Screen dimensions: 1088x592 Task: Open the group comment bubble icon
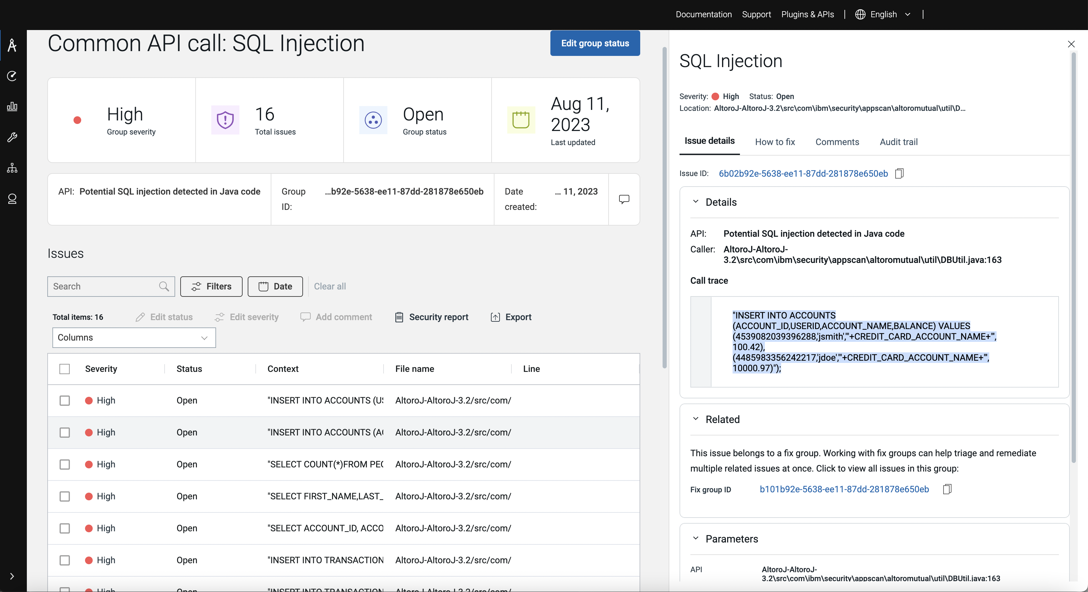pos(624,199)
